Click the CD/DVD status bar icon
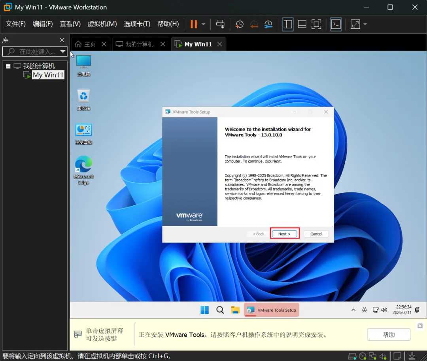The width and height of the screenshot is (427, 361). click(x=363, y=356)
